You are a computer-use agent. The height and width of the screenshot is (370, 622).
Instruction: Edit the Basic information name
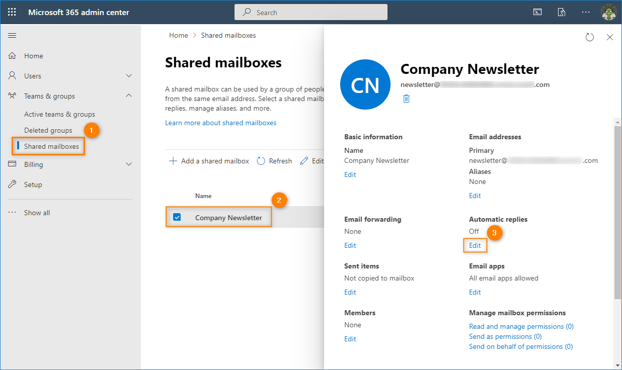(x=350, y=174)
